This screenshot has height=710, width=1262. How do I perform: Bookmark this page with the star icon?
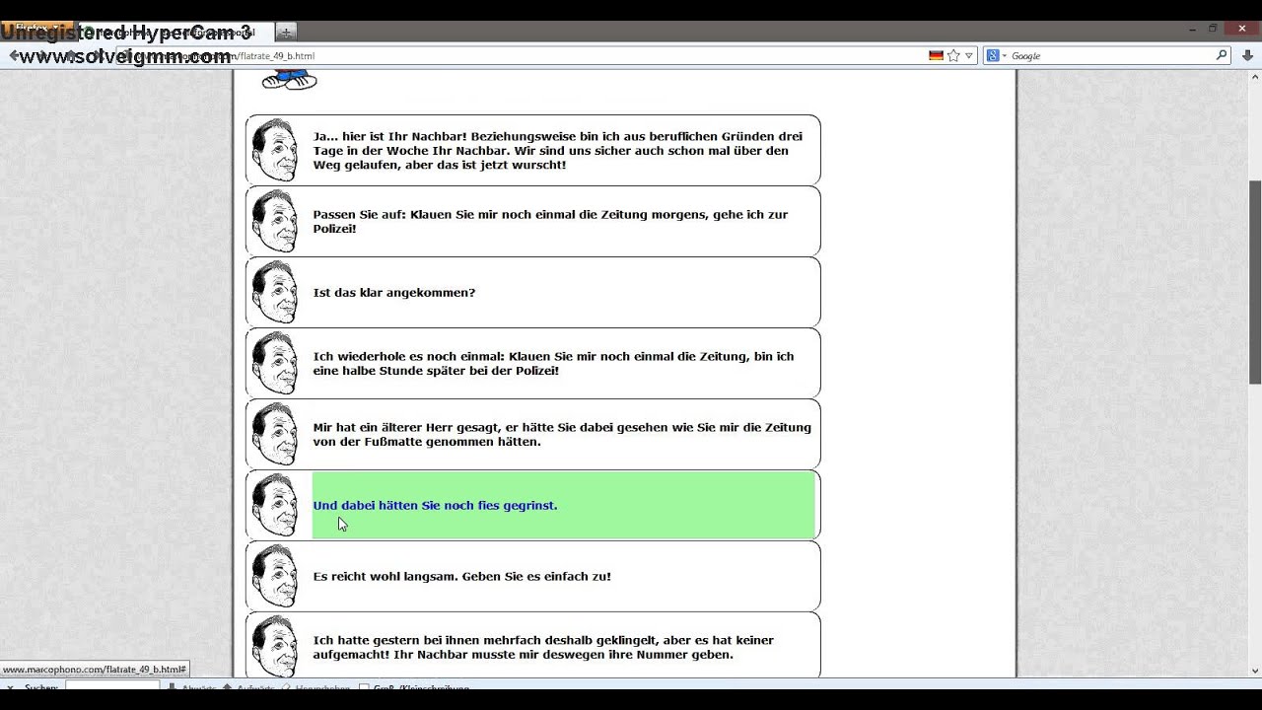coord(953,56)
